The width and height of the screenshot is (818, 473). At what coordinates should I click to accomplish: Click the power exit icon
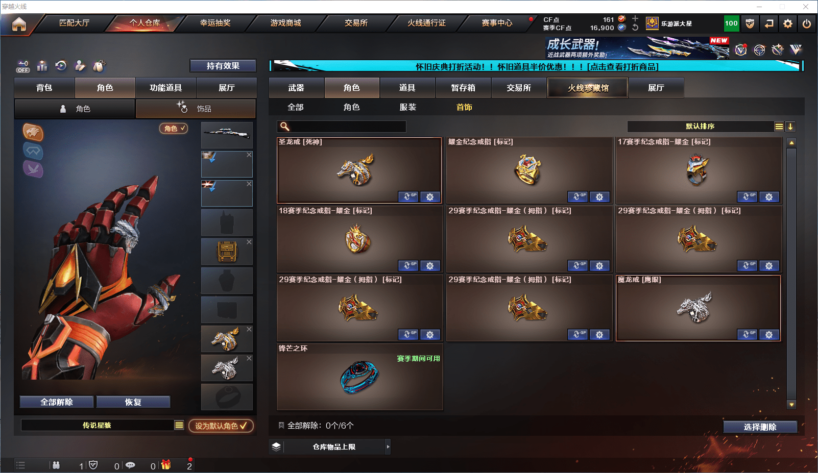pos(807,23)
